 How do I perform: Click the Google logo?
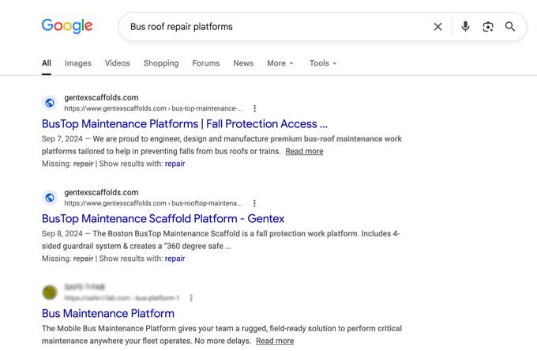[x=67, y=26]
